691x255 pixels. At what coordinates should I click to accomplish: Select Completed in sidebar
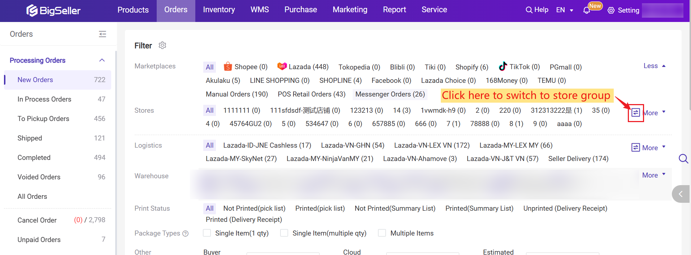(58, 158)
